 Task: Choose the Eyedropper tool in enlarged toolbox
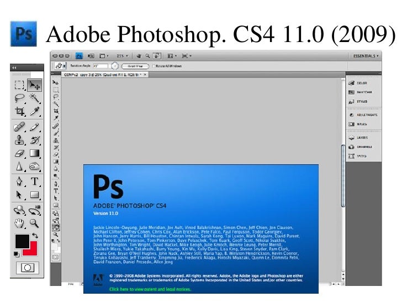34,111
